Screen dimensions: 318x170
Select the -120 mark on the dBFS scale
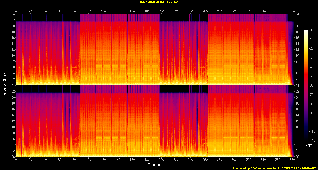[312, 140]
